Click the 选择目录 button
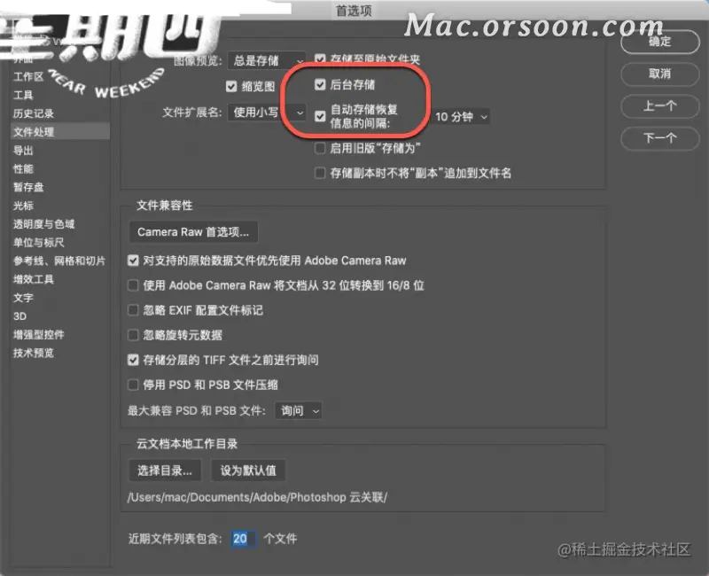The width and height of the screenshot is (709, 576). pos(165,471)
